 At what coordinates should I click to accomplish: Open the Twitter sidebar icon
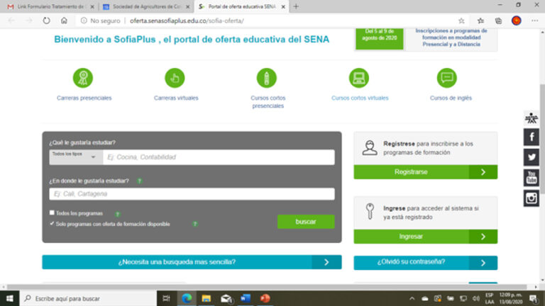pos(532,157)
